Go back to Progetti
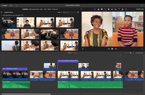145x95 pixels. pos(4,6)
